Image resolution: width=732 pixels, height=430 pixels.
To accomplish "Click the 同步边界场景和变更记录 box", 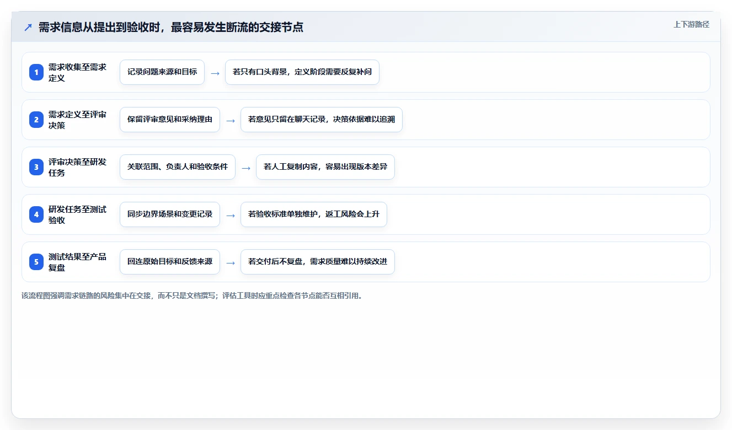I will [170, 214].
